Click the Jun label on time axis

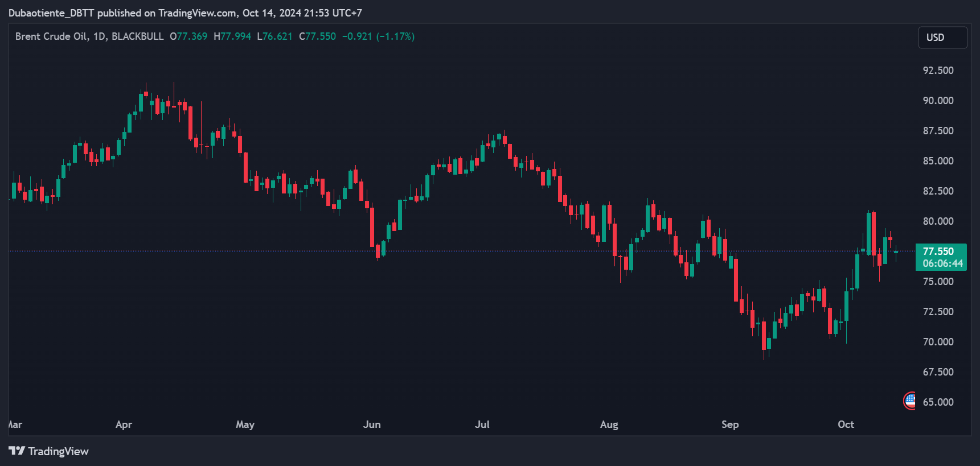pos(372,424)
